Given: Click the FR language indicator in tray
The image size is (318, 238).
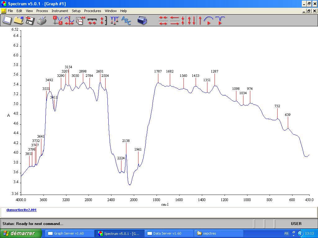Looking at the screenshot, I should (286, 233).
